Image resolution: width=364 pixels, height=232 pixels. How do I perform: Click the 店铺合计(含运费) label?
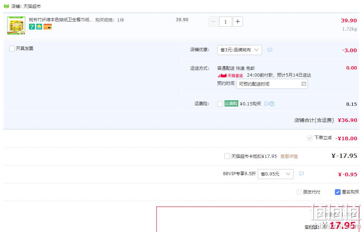pyautogui.click(x=314, y=120)
